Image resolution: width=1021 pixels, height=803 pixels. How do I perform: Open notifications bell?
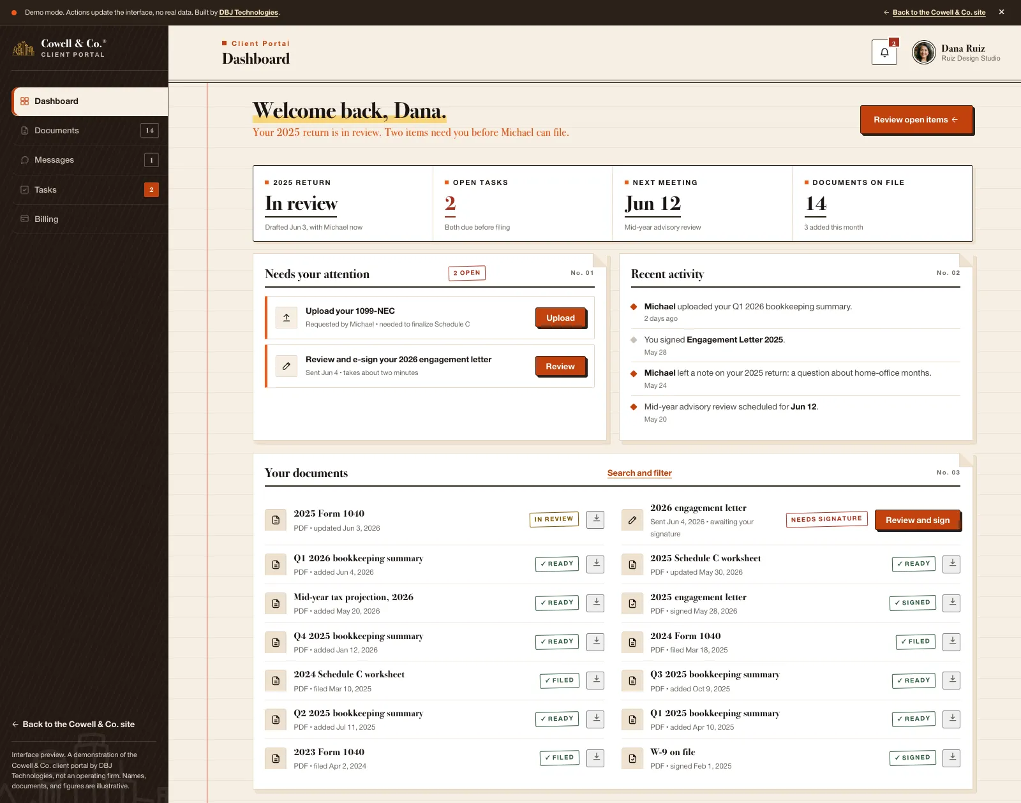click(884, 52)
